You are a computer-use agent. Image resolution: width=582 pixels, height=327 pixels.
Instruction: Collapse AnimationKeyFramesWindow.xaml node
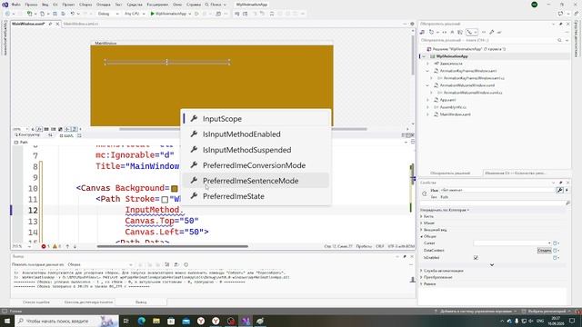pos(427,71)
